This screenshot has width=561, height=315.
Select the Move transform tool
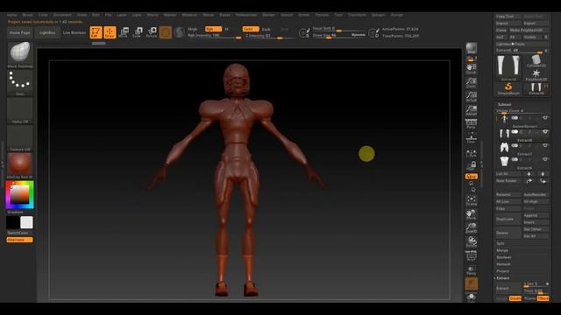124,32
